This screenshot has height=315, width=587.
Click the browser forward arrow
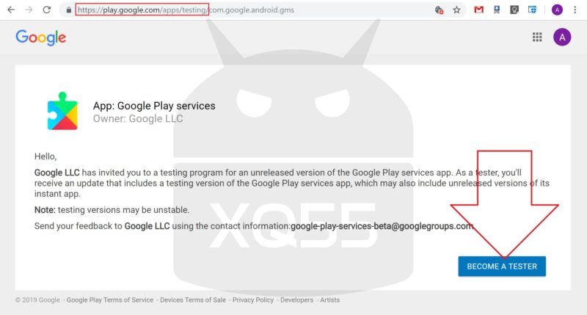(x=29, y=10)
